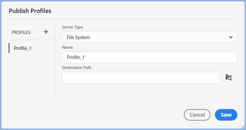Browse for destination folder using folder search icon
This screenshot has width=246, height=130.
click(229, 78)
